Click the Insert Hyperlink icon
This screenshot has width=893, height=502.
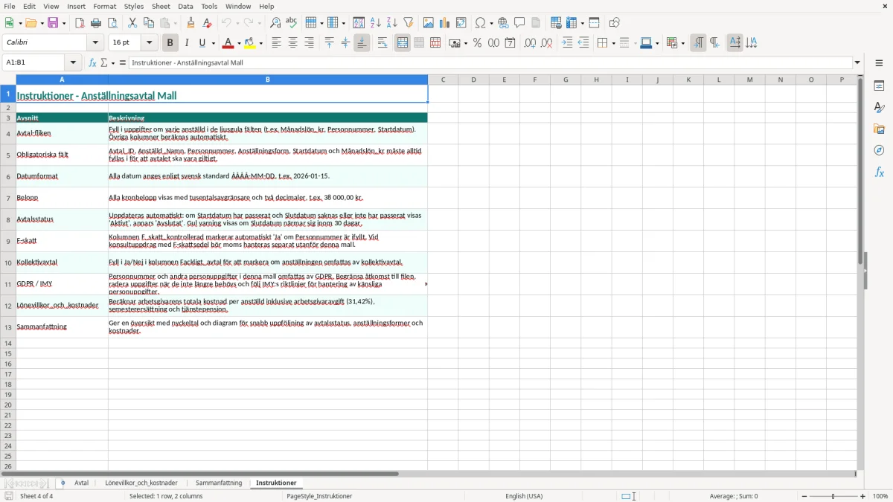503,23
